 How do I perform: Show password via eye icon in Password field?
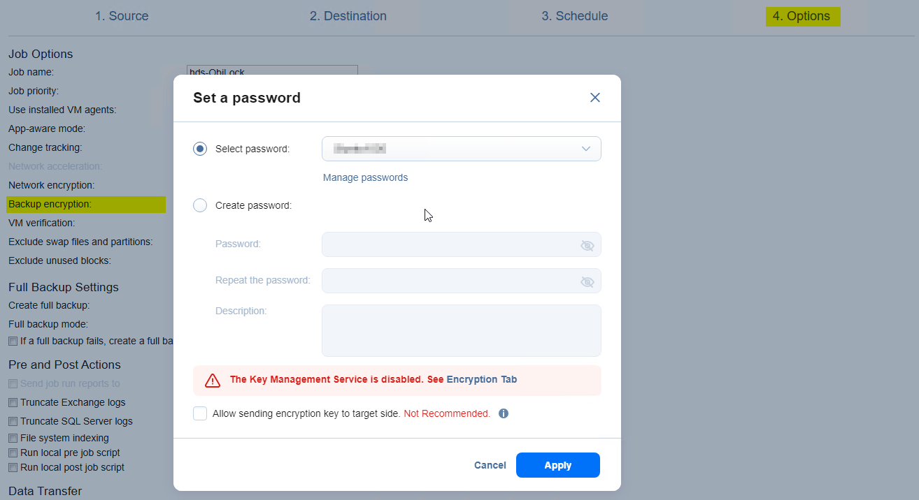click(x=587, y=245)
